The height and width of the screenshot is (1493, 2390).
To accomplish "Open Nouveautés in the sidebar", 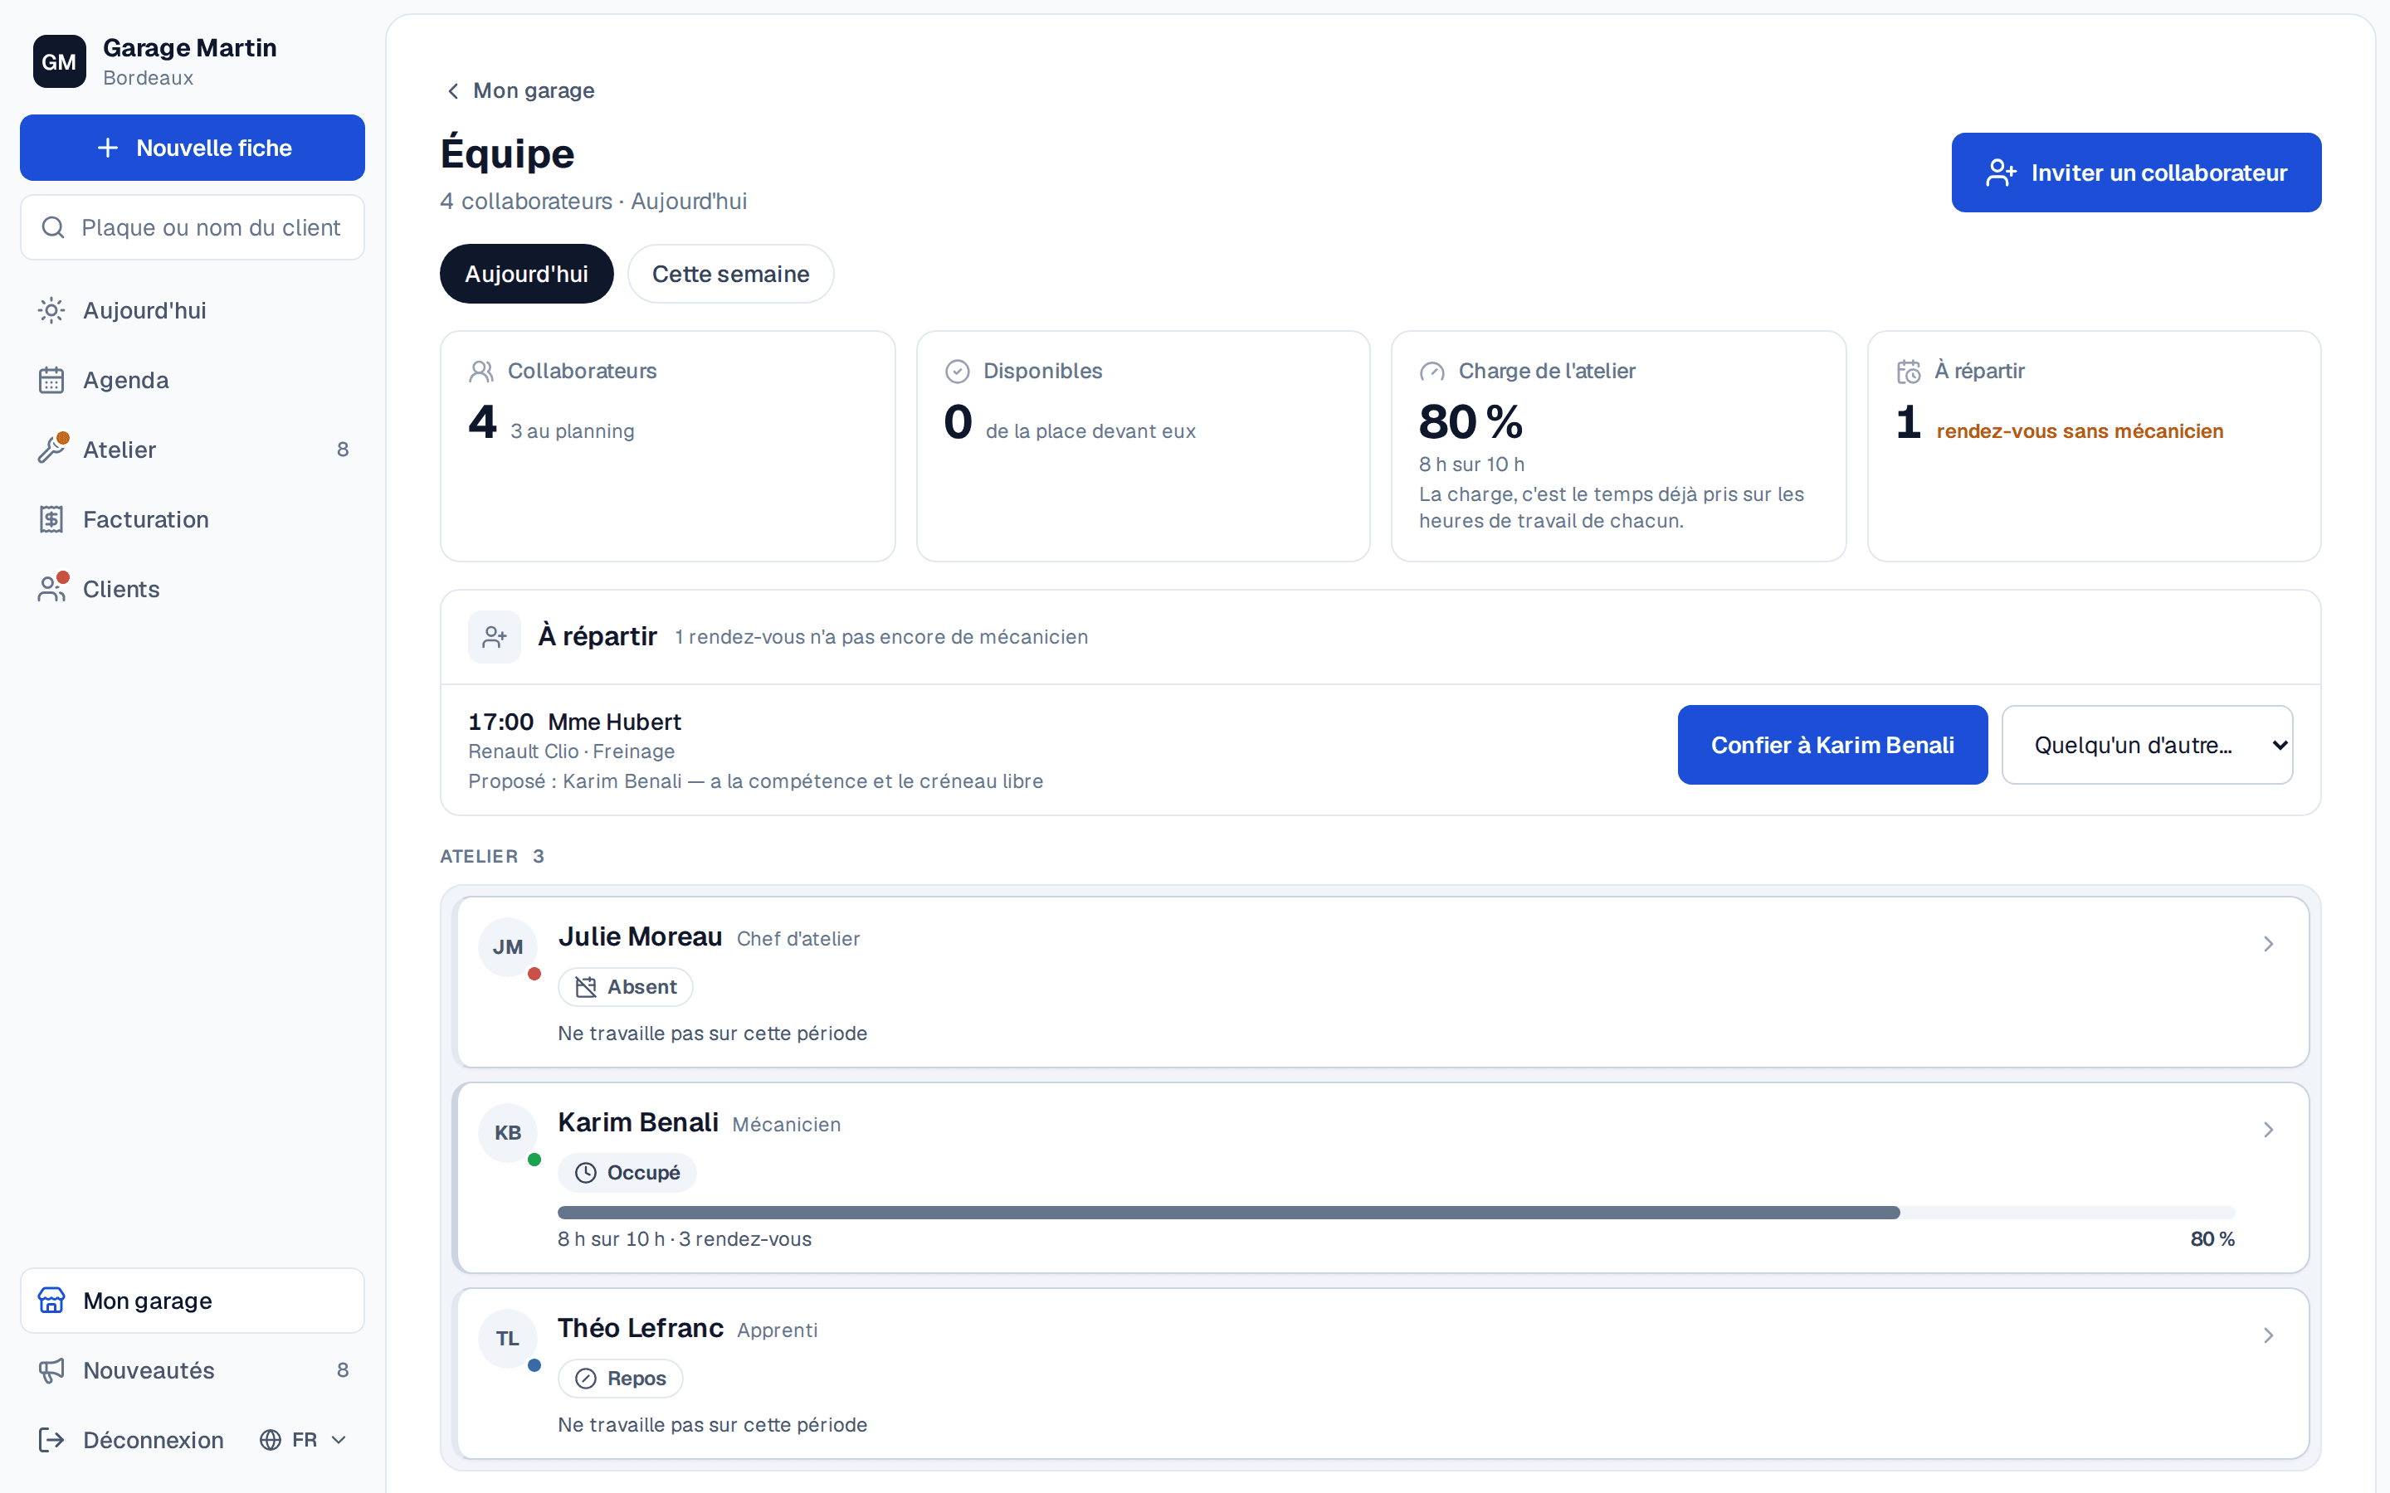I will pos(193,1369).
